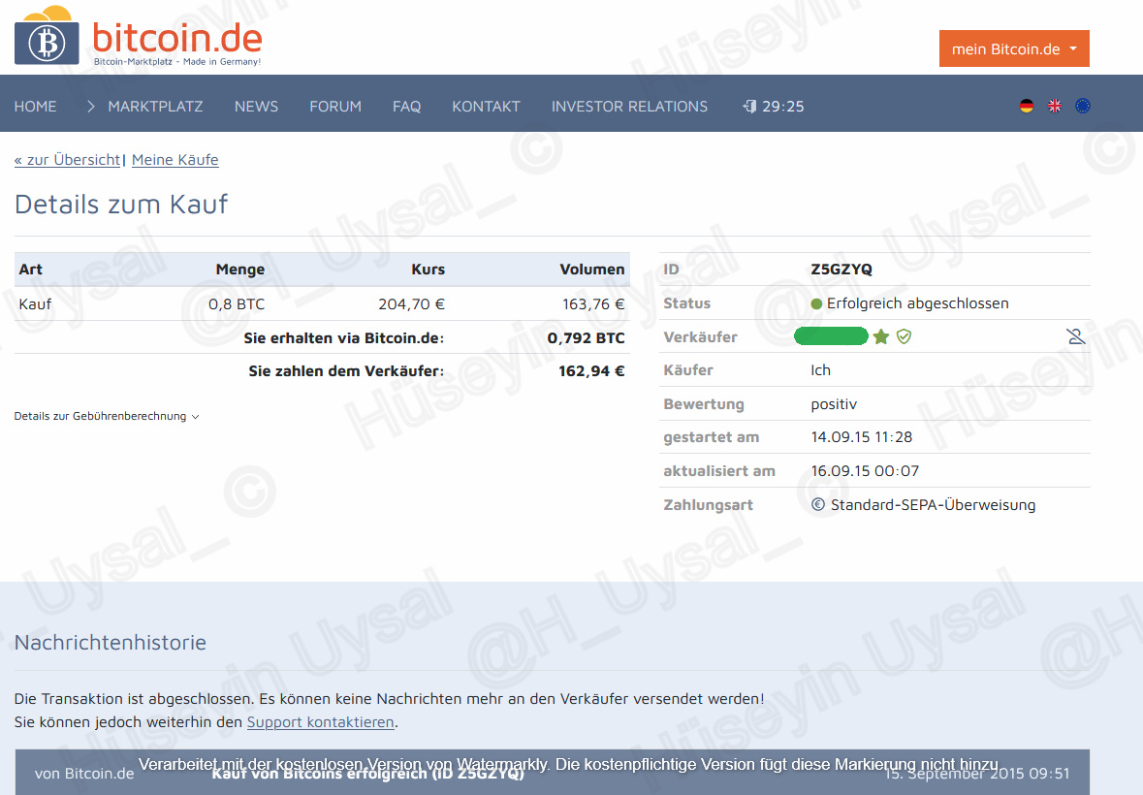Open INVESTOR RELATIONS page
Image resolution: width=1143 pixels, height=795 pixels.
pyautogui.click(x=629, y=107)
